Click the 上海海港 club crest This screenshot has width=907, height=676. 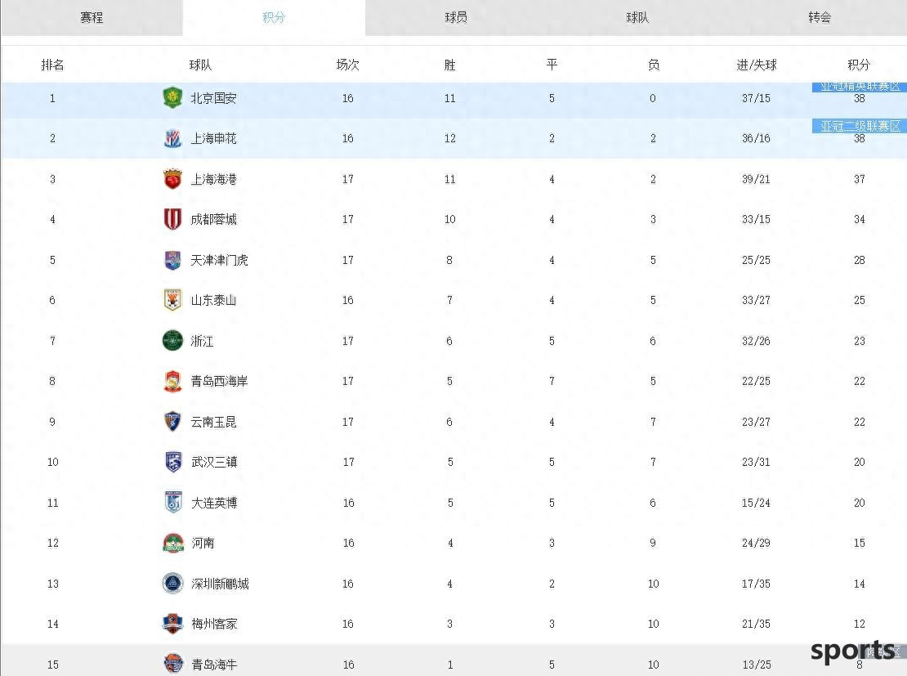(172, 179)
